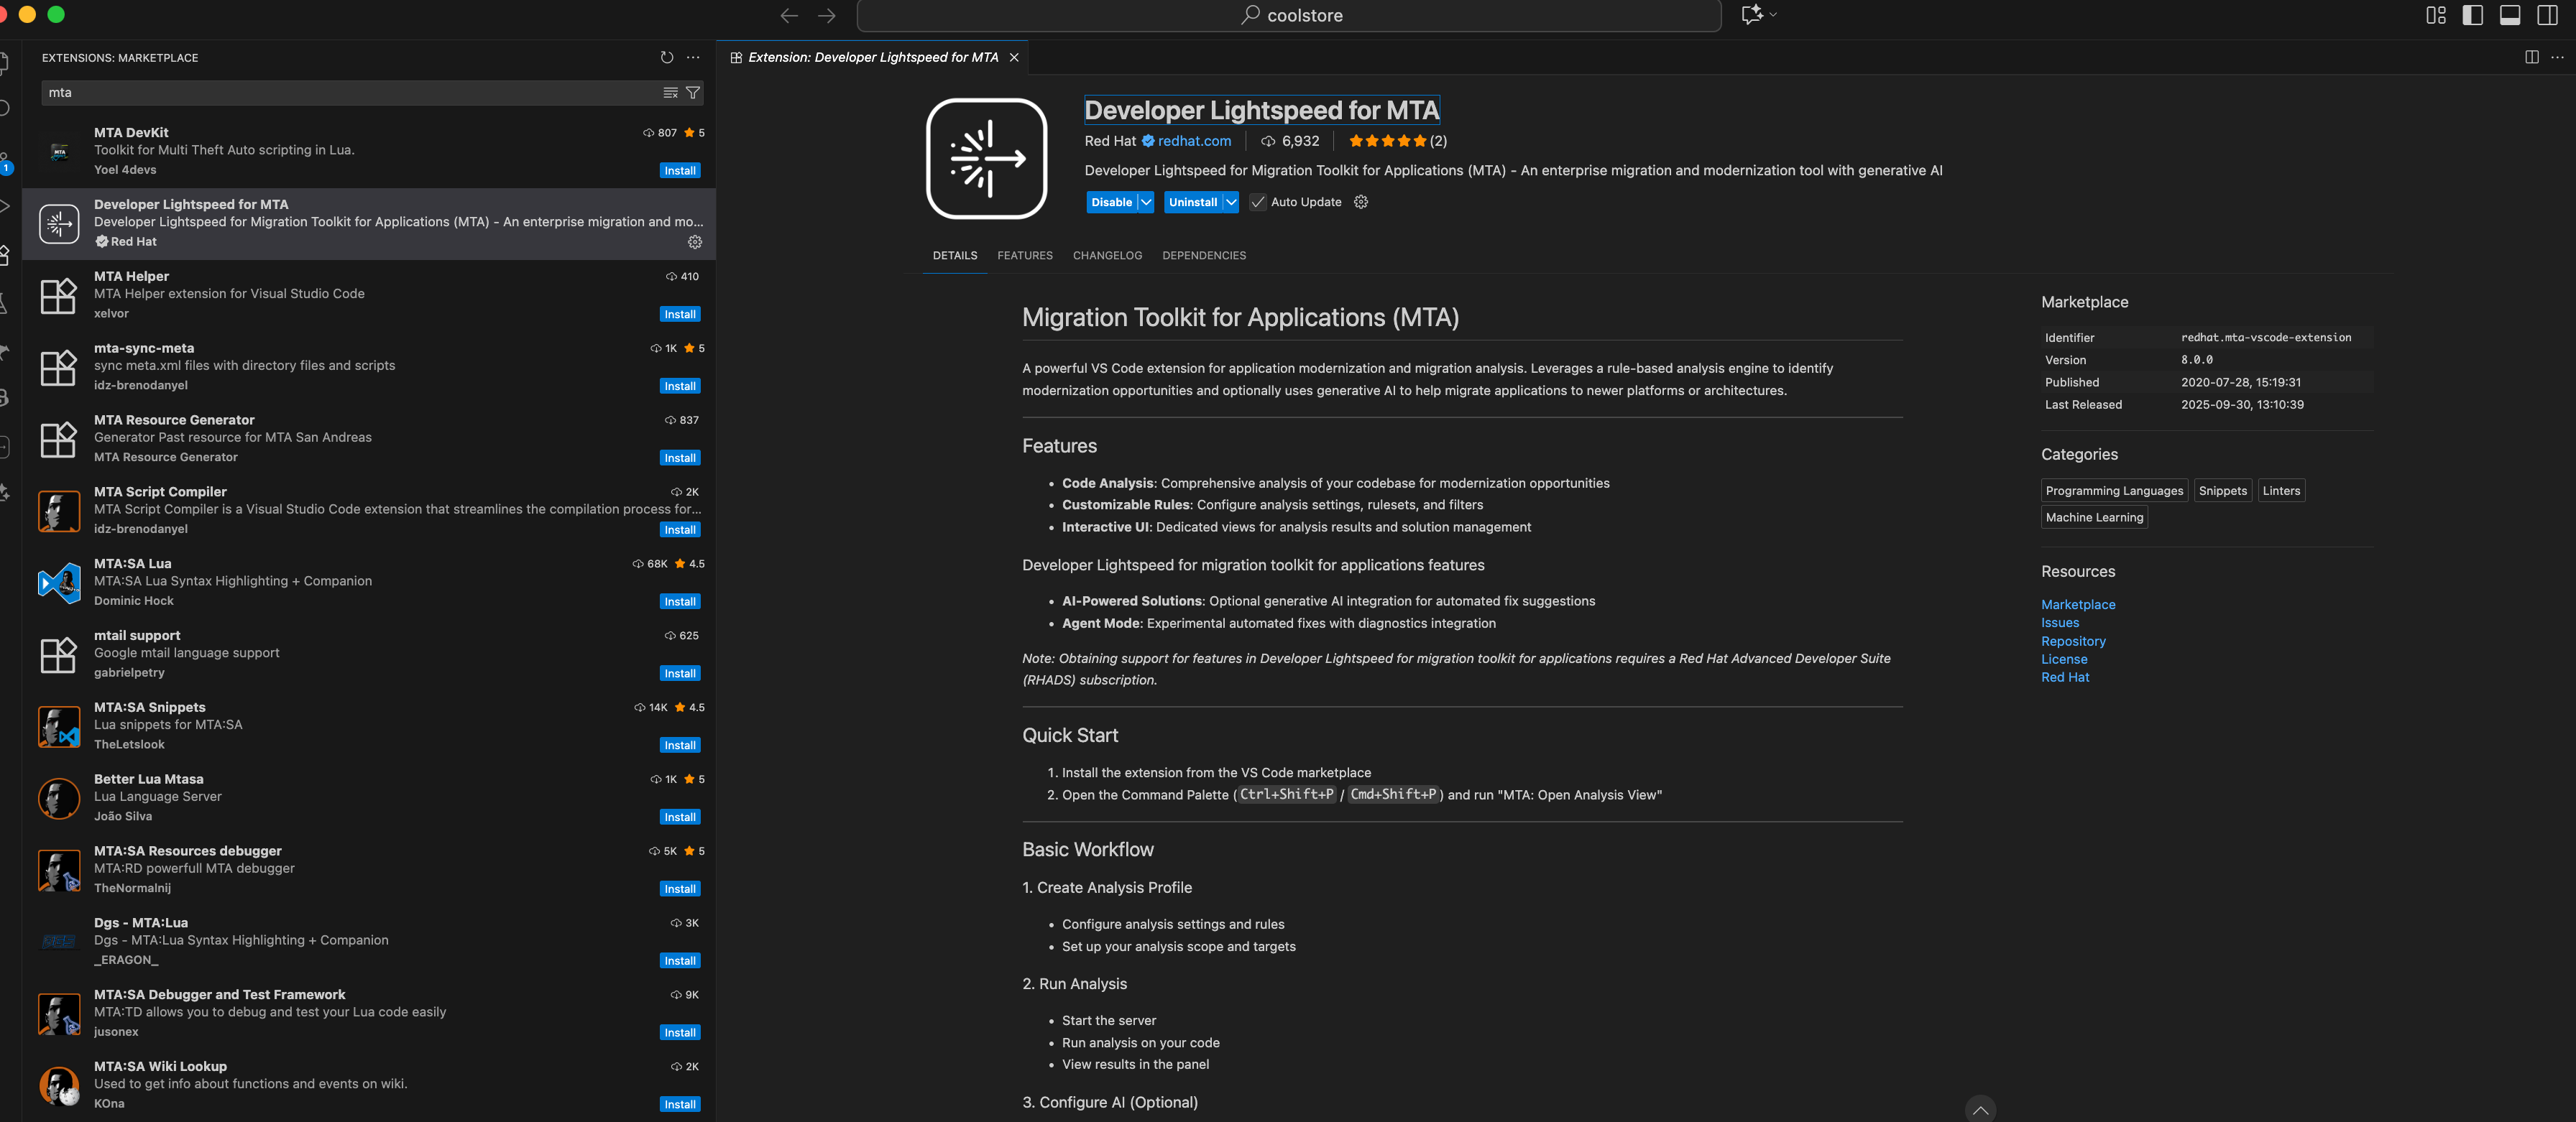Install the MTA Helper extension
Viewport: 2576px width, 1122px height.
(680, 315)
